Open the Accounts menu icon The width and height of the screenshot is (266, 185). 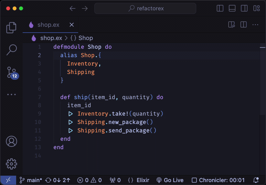point(11,141)
